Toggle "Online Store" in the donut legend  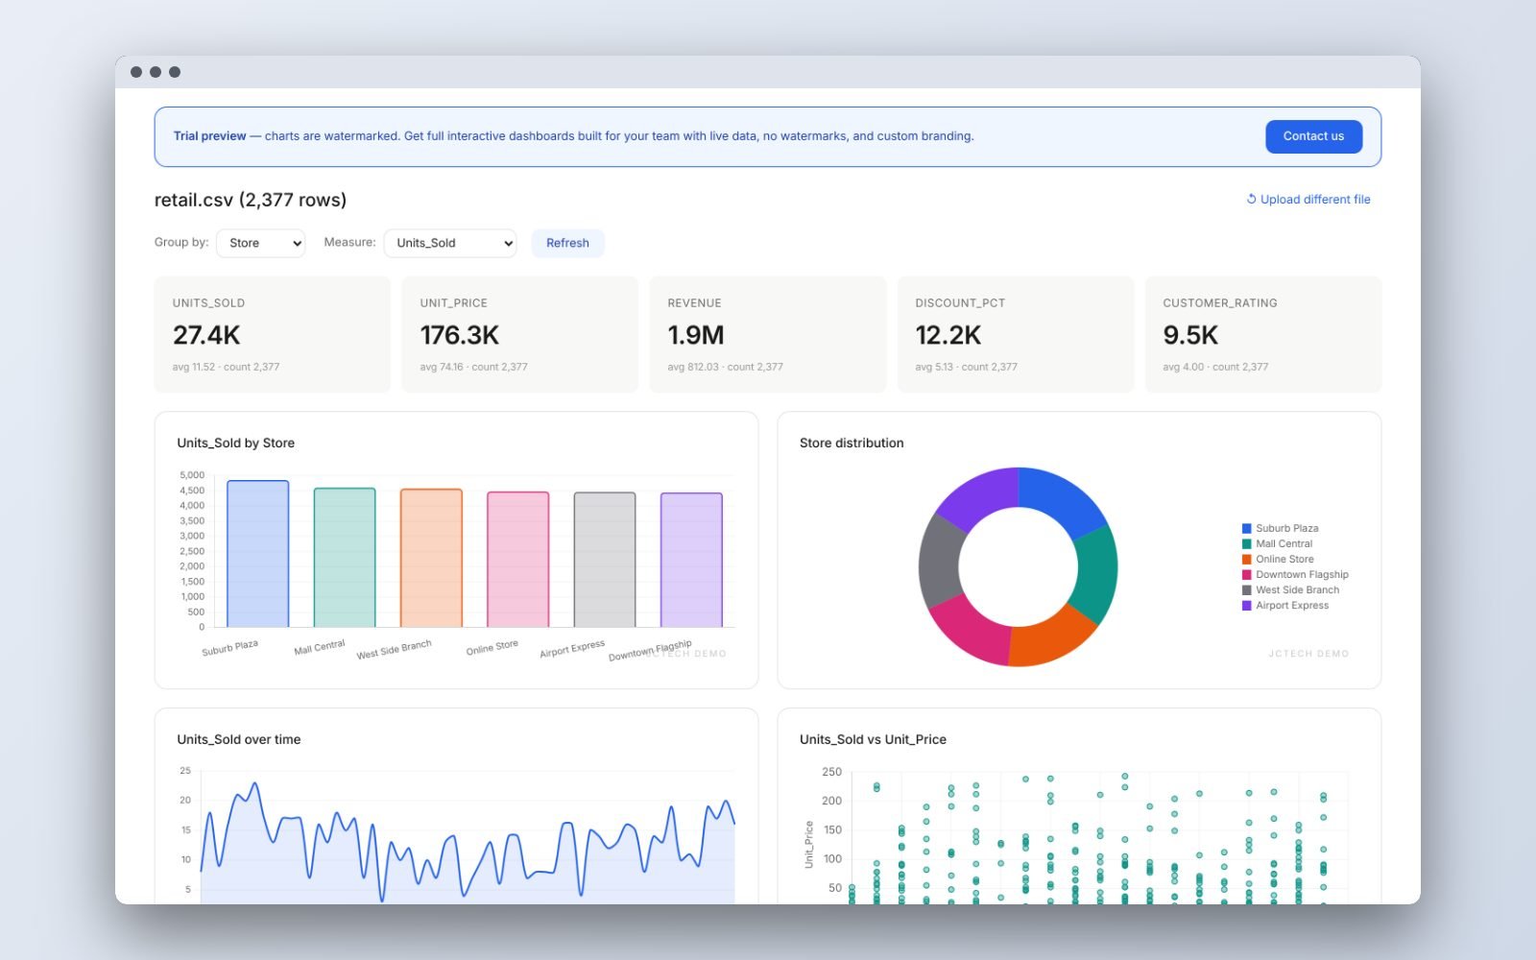point(1278,559)
